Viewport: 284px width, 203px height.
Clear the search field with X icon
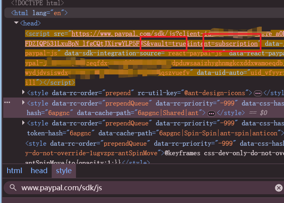tap(279, 188)
